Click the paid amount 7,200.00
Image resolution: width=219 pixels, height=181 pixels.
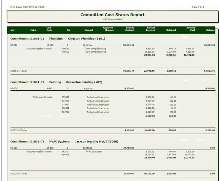pyautogui.click(x=190, y=152)
